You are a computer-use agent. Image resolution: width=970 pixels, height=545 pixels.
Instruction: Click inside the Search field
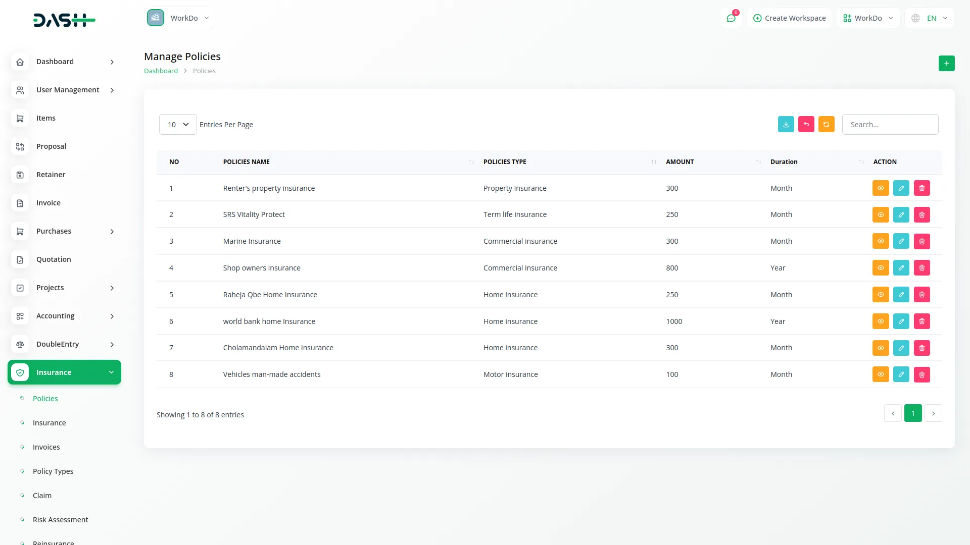tap(890, 124)
